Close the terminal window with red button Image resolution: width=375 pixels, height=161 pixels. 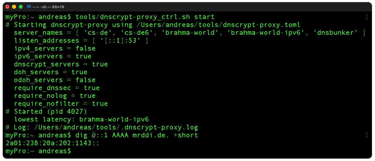pyautogui.click(x=7, y=6)
